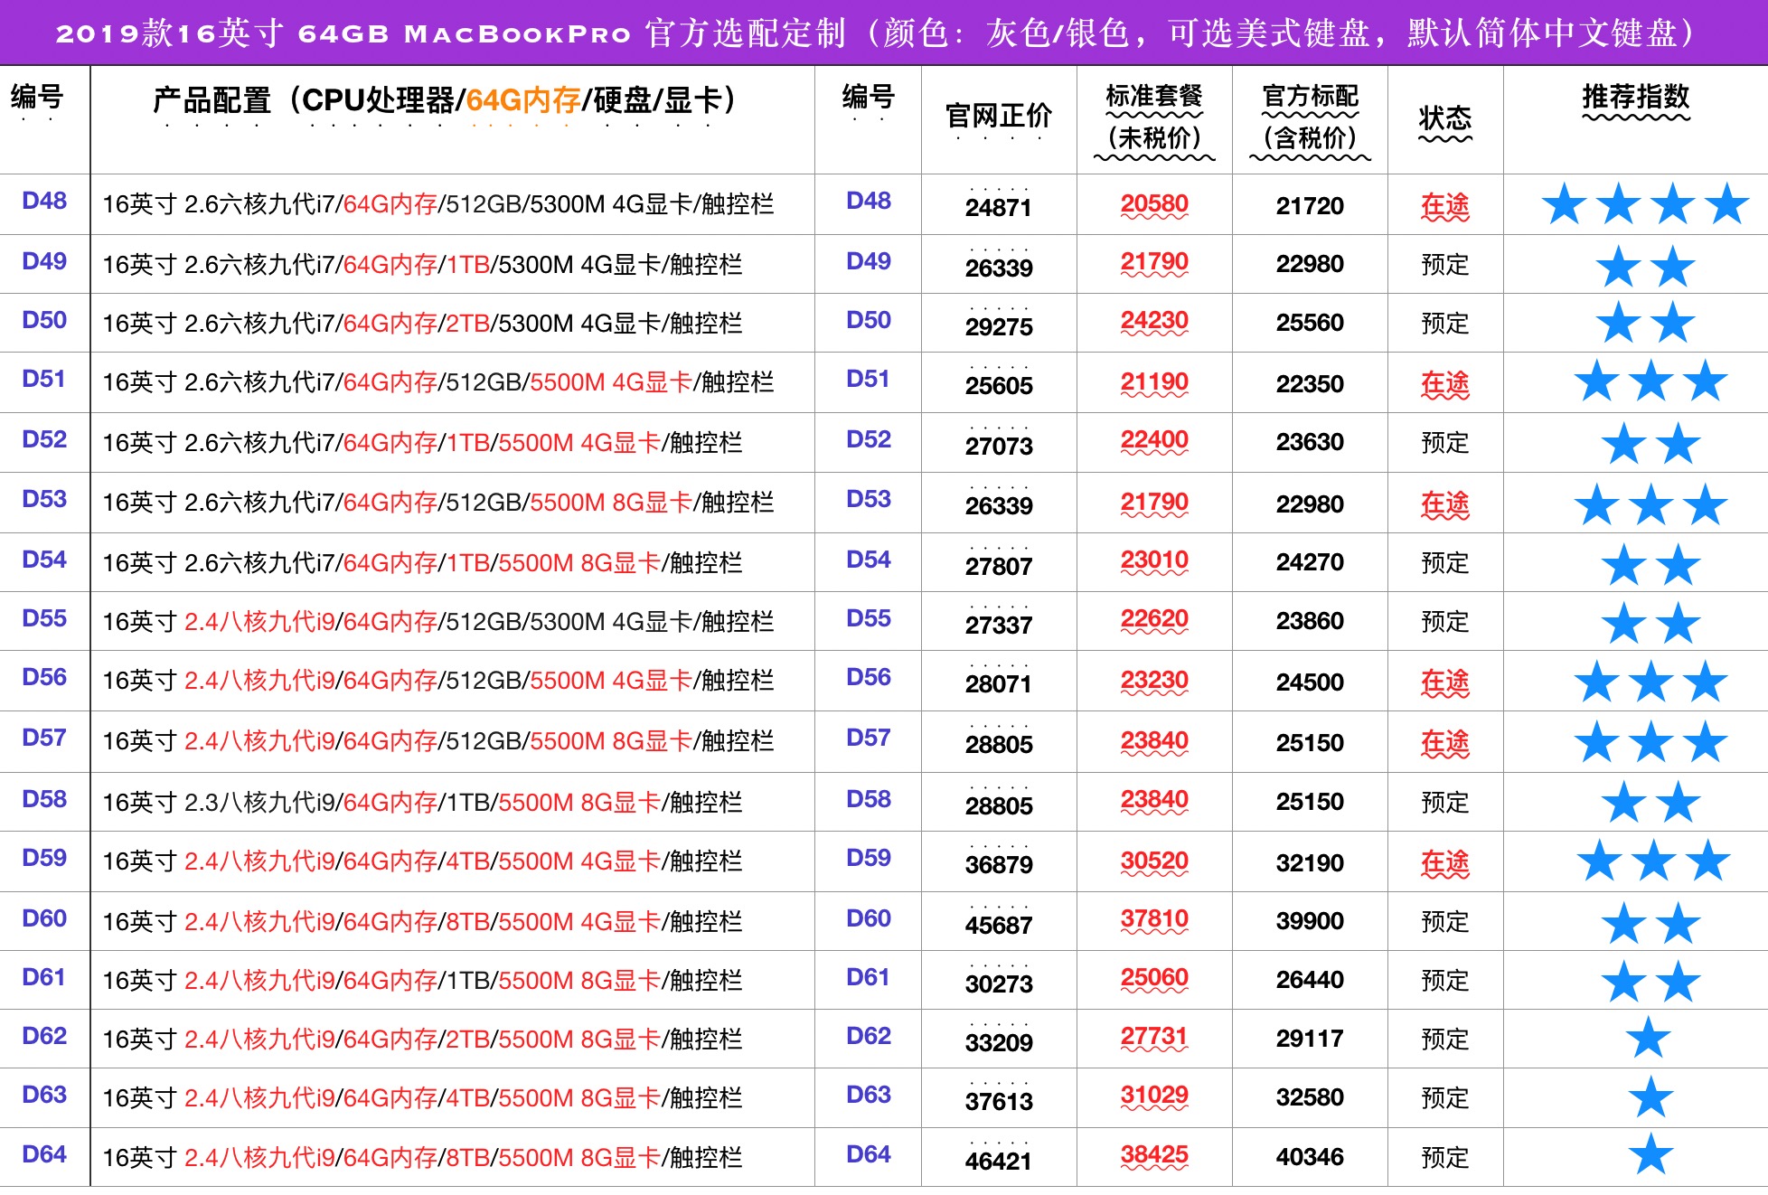Click the 推荐指数 column header
Screen dimensions: 1768x1195
pos(1635,97)
